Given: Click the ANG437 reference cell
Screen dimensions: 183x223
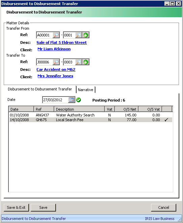Looking at the screenshot, I should (x=42, y=115).
